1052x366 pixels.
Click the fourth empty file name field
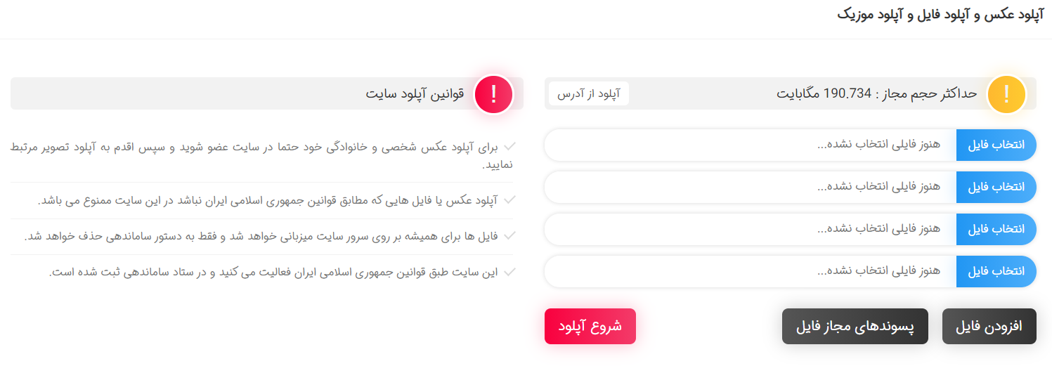point(751,271)
